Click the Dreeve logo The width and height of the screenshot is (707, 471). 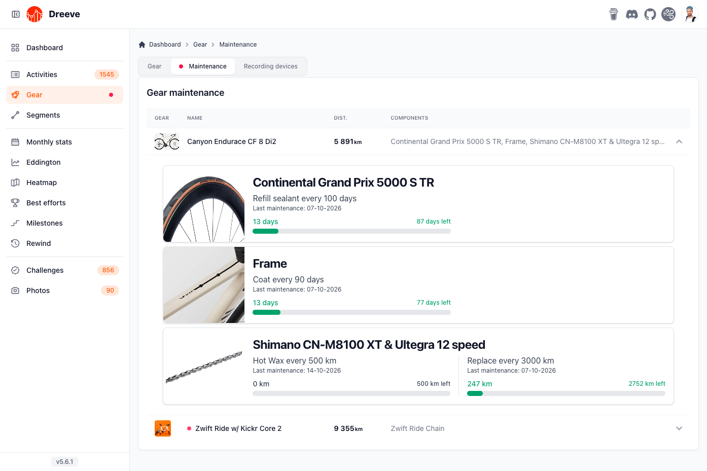point(34,14)
